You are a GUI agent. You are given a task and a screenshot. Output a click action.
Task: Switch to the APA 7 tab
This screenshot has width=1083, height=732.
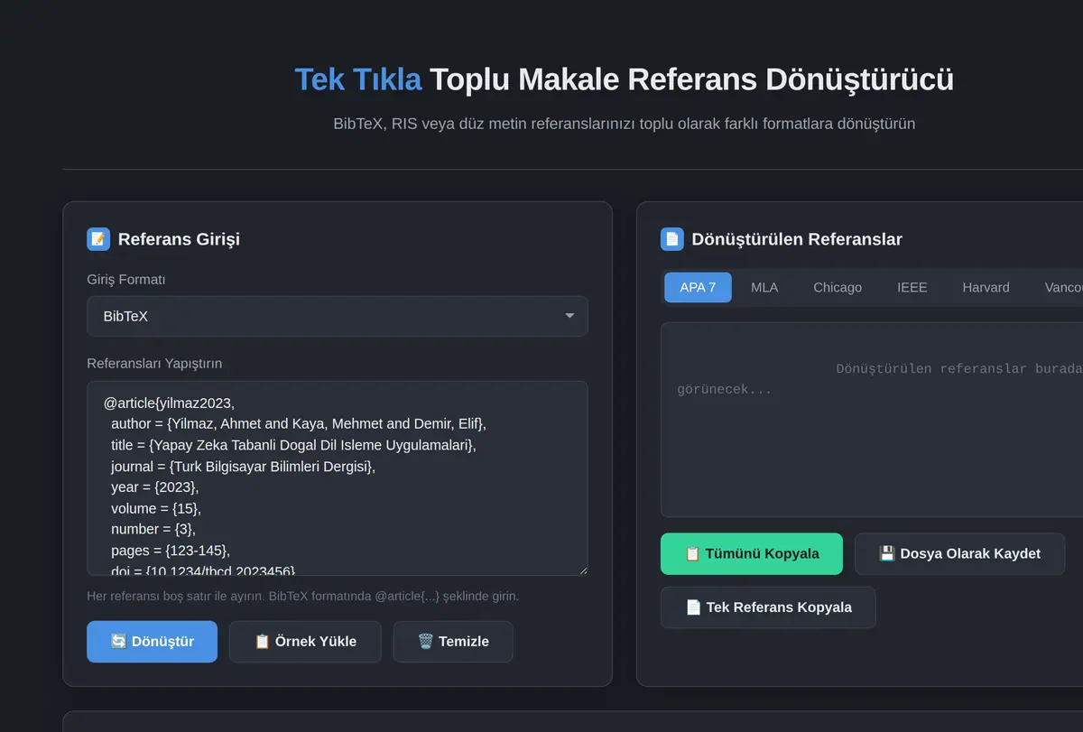tap(698, 287)
